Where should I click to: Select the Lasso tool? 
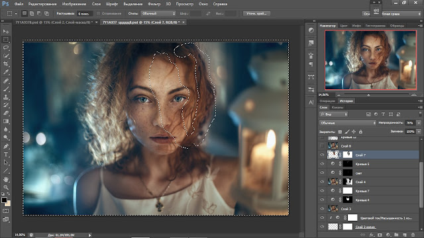click(x=6, y=48)
